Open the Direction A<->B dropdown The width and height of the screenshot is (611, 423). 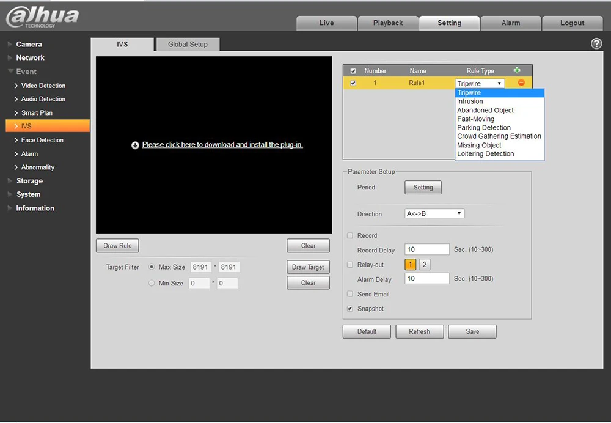(434, 213)
